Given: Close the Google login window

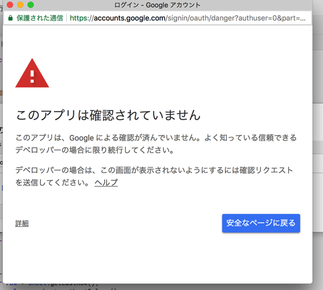Looking at the screenshot, I should click(10, 5).
